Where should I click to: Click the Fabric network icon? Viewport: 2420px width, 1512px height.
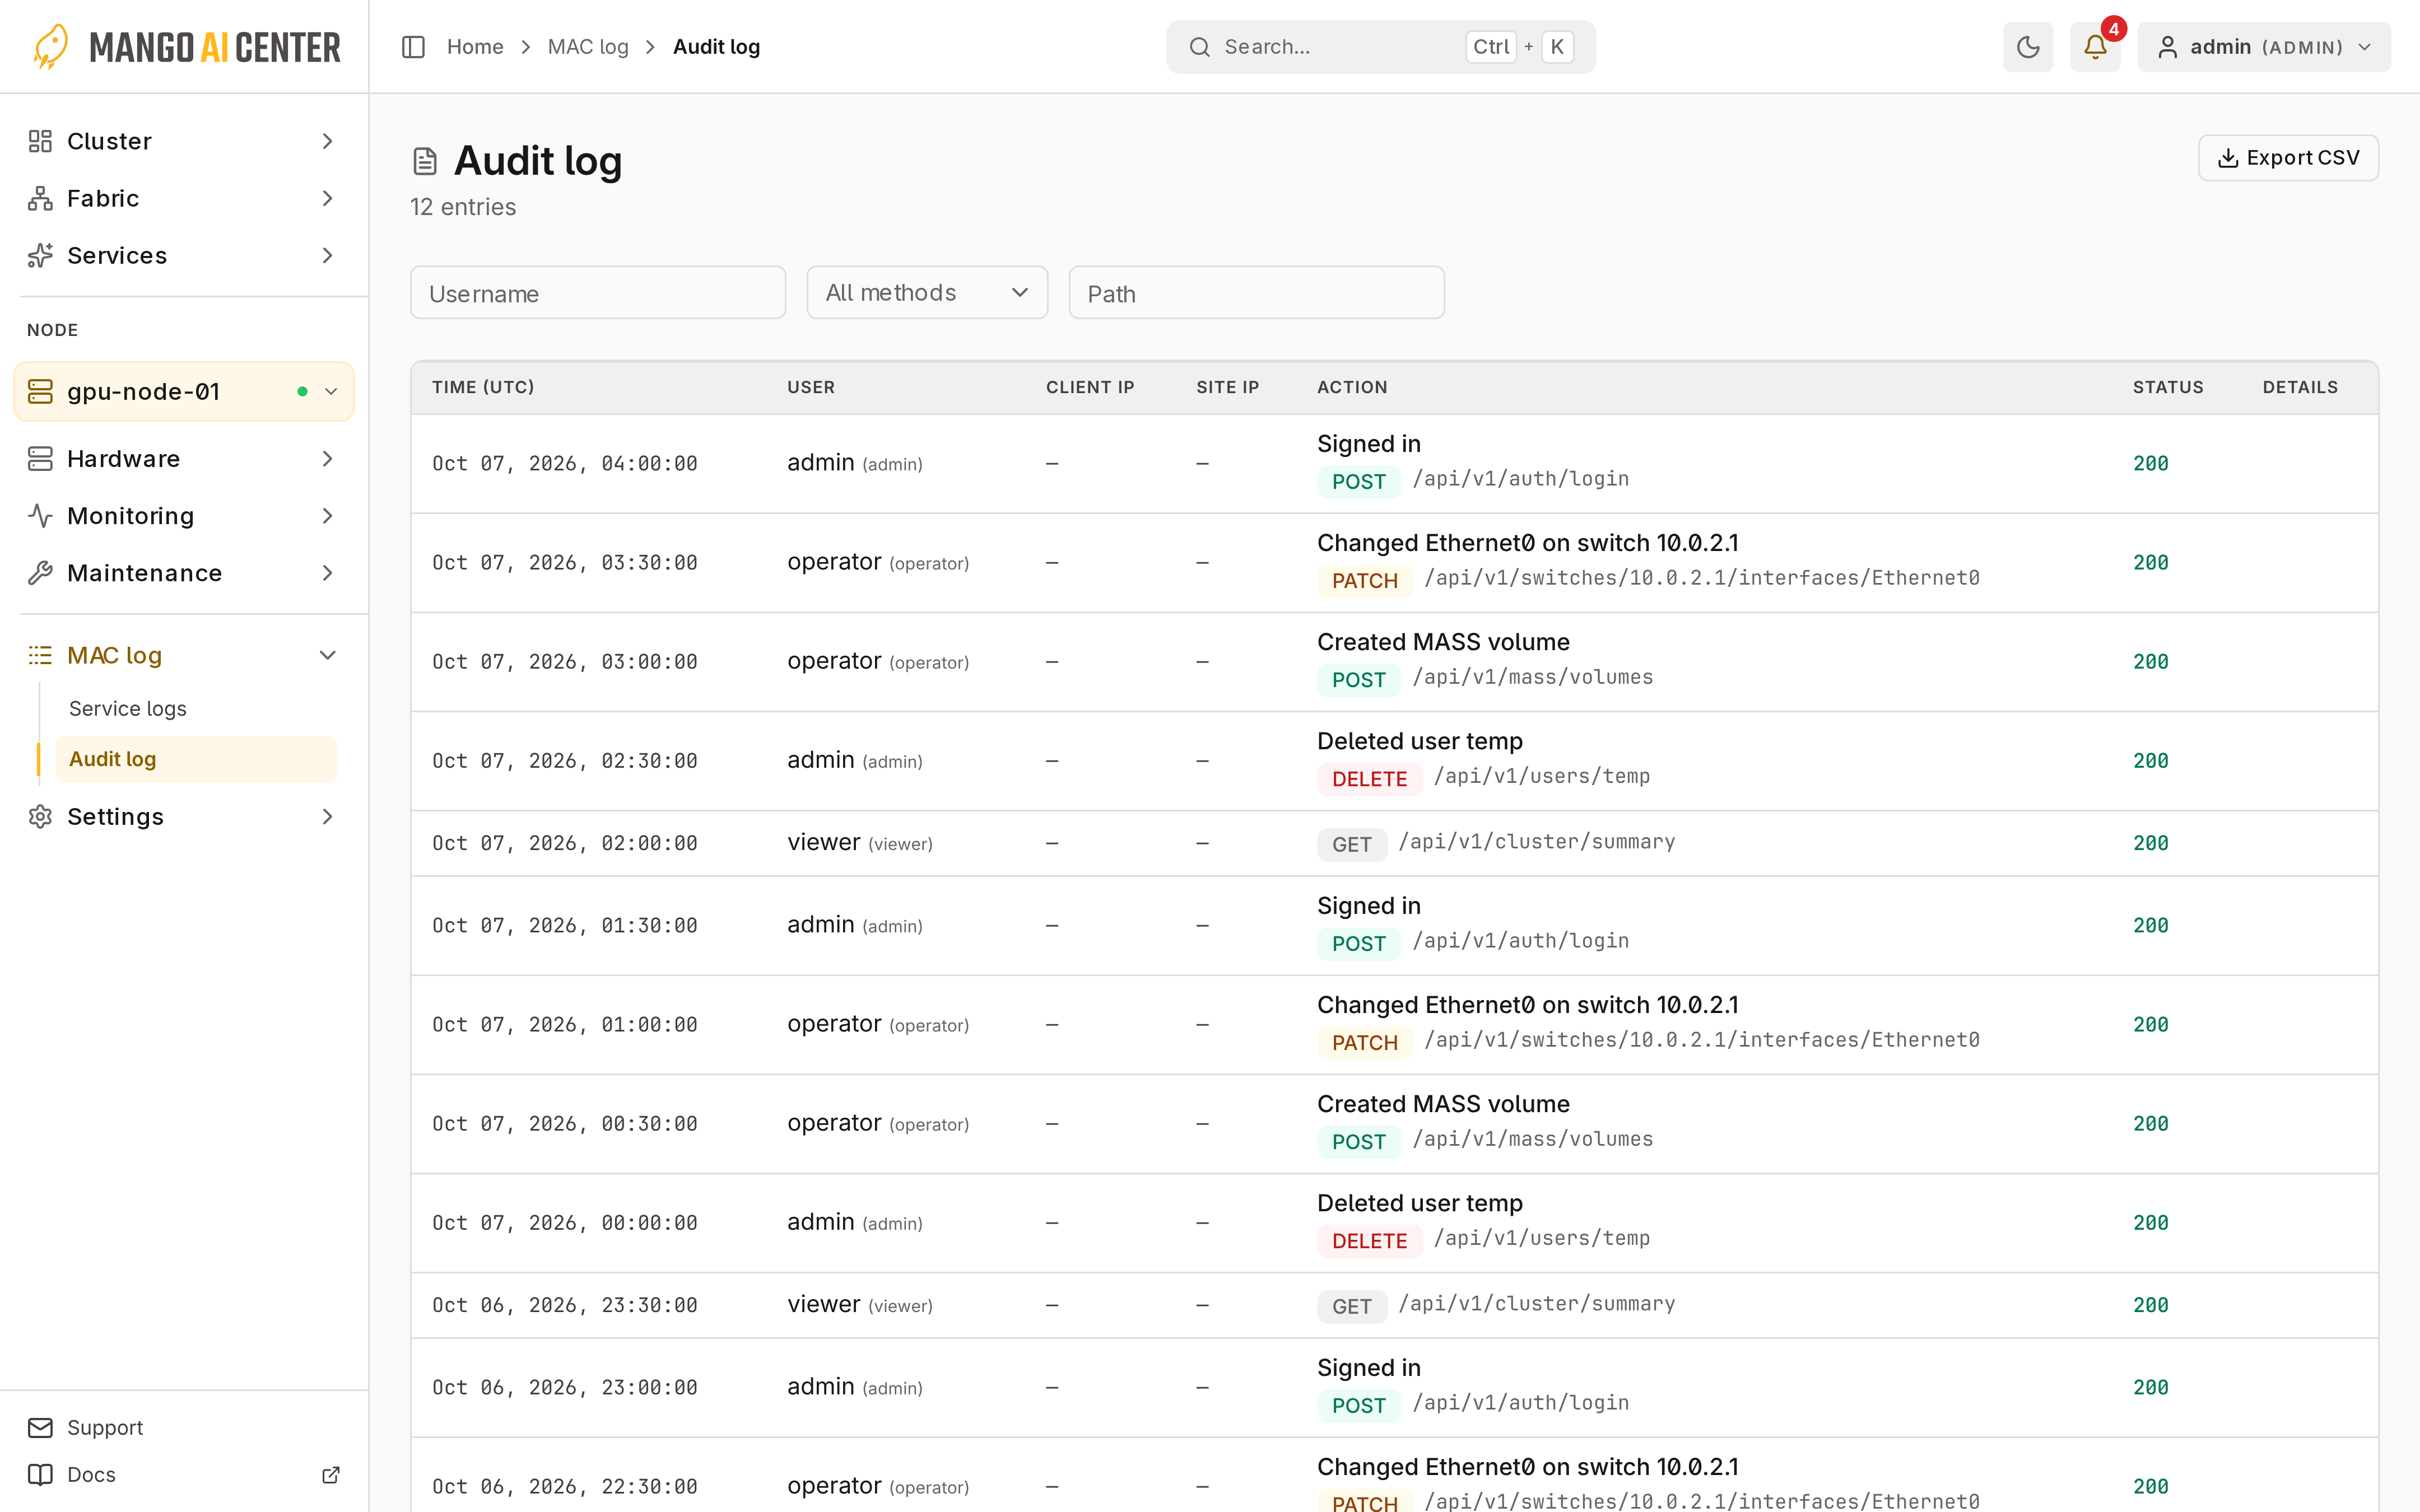click(x=40, y=198)
